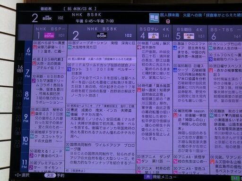The width and height of the screenshot is (242, 181).
Task: Select アニメA・空色ユーティリティ program
Action: click(x=190, y=171)
